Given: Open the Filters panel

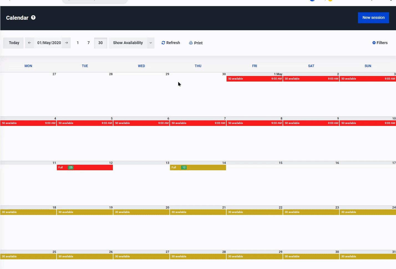Looking at the screenshot, I should click(380, 43).
